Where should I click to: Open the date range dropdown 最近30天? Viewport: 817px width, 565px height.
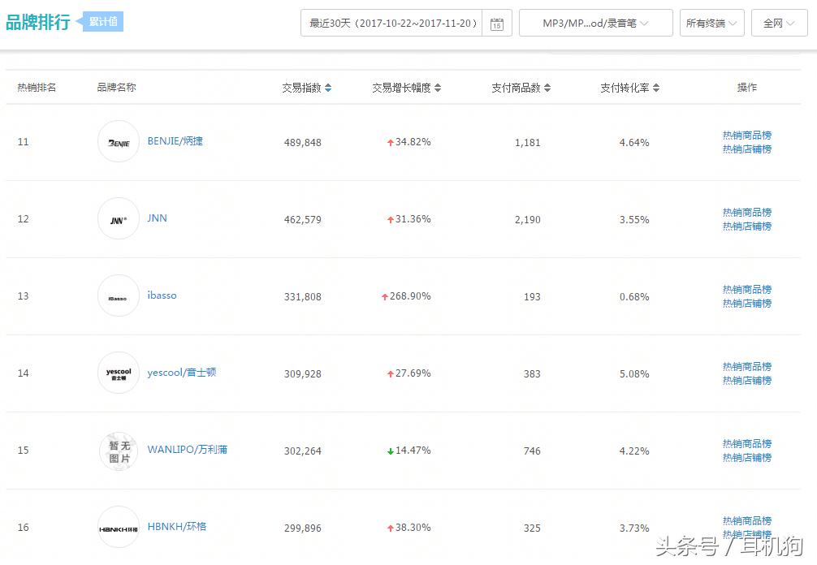(391, 23)
